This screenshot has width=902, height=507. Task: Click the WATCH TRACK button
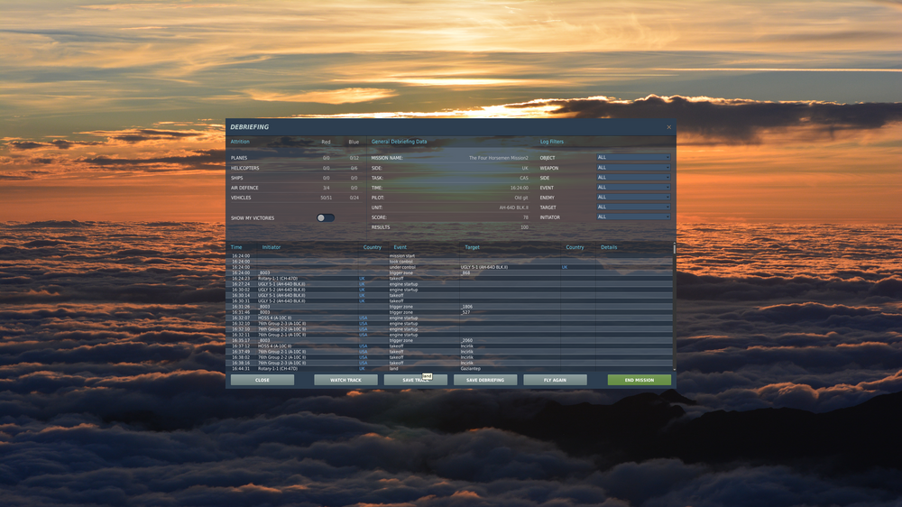pyautogui.click(x=345, y=380)
